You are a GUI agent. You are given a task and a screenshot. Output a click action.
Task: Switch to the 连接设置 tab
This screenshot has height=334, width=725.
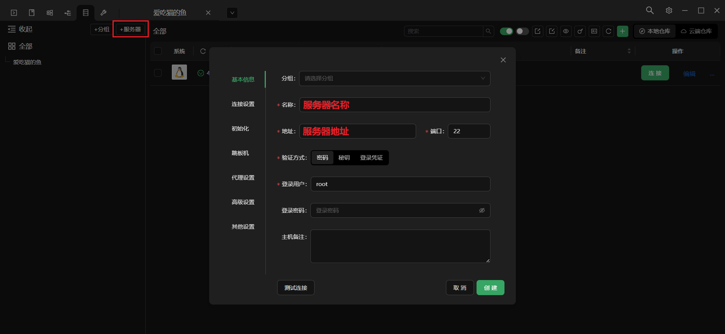(x=243, y=104)
